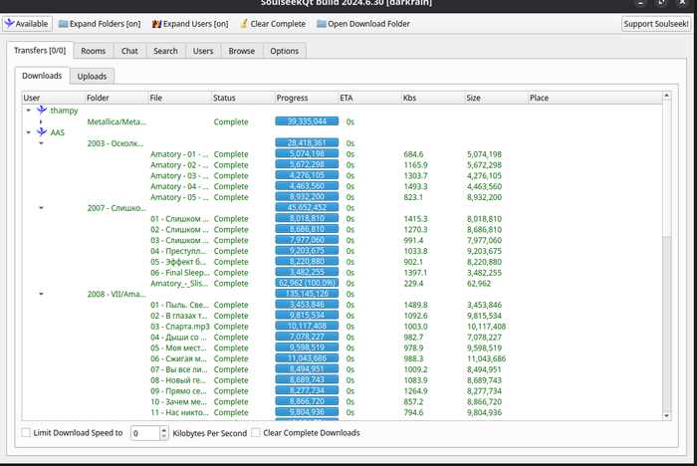Click the Clear Complete label
Viewport: 697px width, 466px height.
[278, 24]
